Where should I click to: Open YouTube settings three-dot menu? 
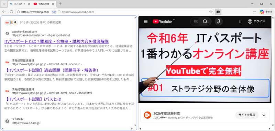[x=240, y=22]
